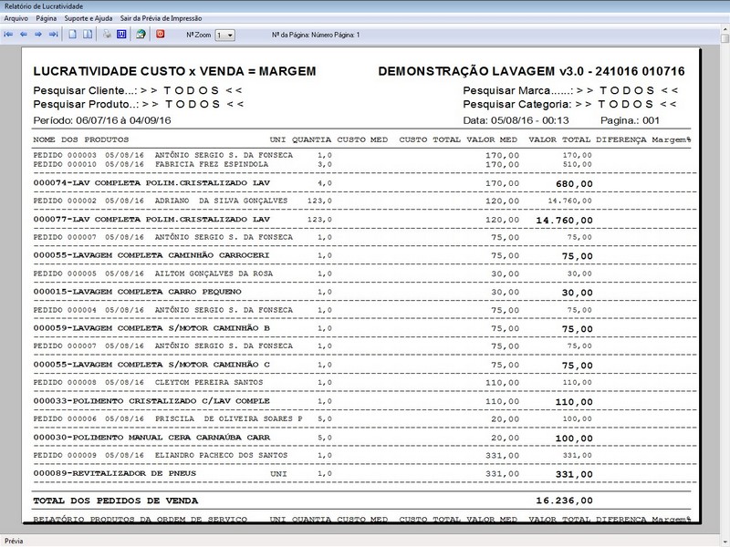Open the Arquivo menu
Screen dimensions: 730x547
coord(16,18)
